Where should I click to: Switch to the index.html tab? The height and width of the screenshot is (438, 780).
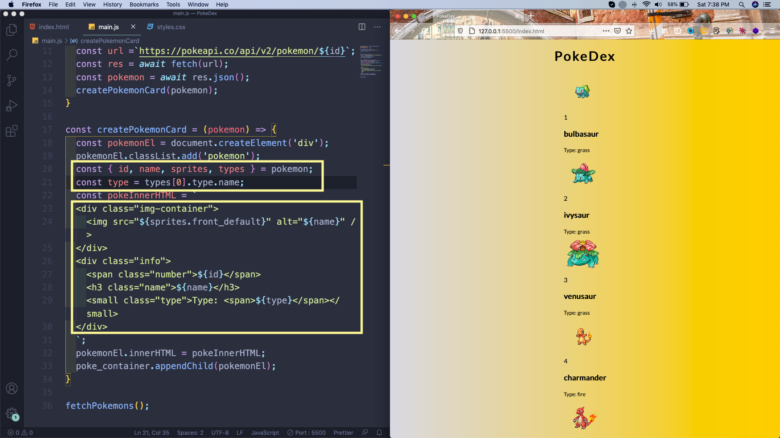[x=49, y=27]
